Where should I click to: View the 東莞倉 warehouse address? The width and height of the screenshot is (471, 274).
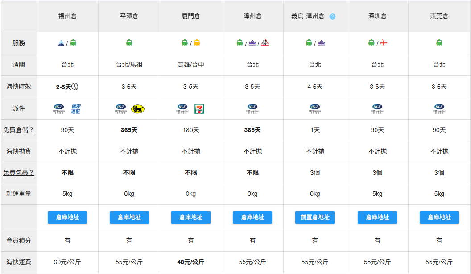(x=439, y=217)
